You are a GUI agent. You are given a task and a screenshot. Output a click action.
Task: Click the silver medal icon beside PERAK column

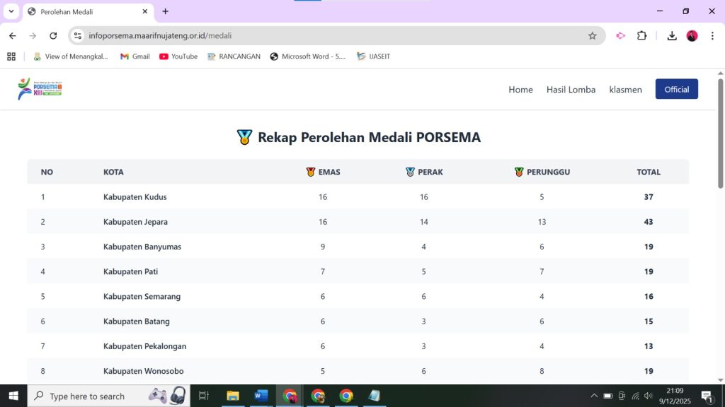pyautogui.click(x=409, y=171)
